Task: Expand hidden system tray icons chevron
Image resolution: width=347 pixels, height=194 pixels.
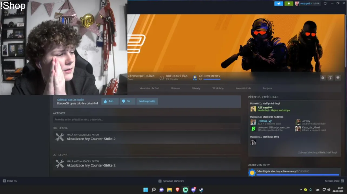Action: point(301,190)
